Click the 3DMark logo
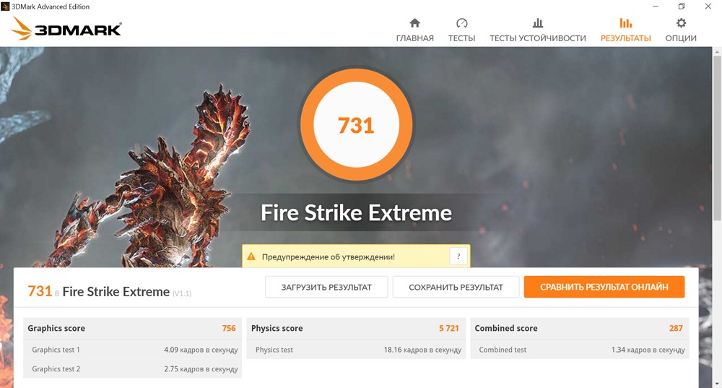This screenshot has width=722, height=388. point(66,29)
